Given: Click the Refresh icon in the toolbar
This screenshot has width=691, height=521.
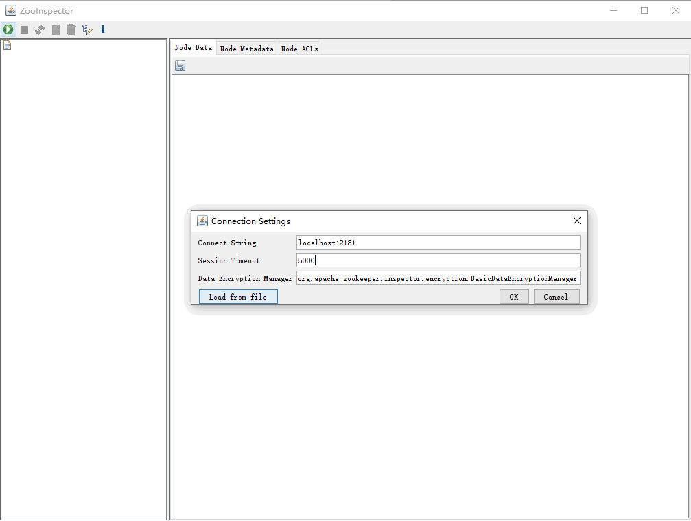Looking at the screenshot, I should [x=40, y=29].
